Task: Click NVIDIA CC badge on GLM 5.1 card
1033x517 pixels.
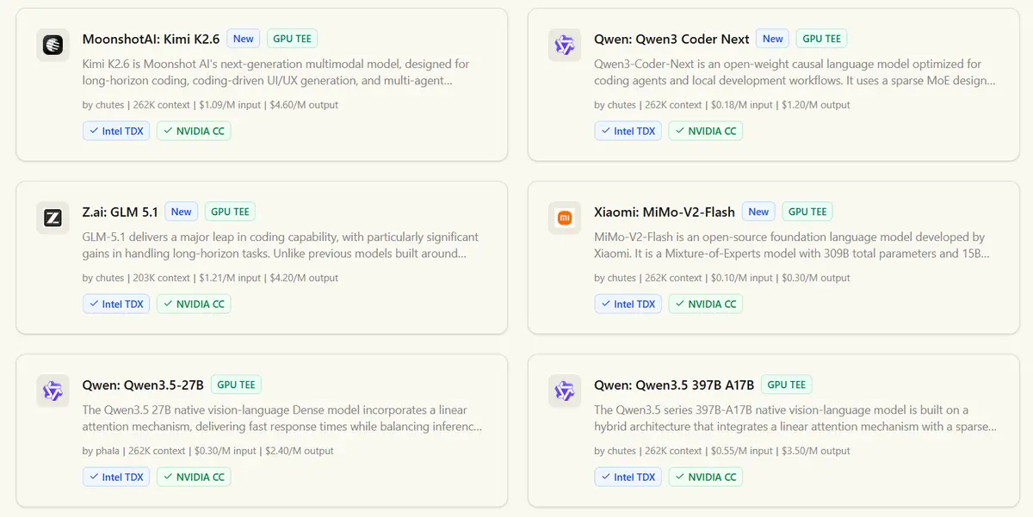Action: [193, 305]
